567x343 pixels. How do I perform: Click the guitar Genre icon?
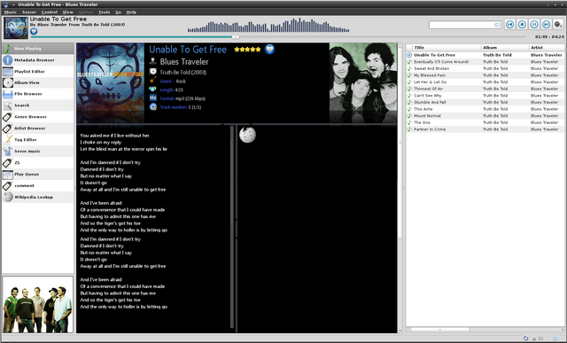click(153, 81)
